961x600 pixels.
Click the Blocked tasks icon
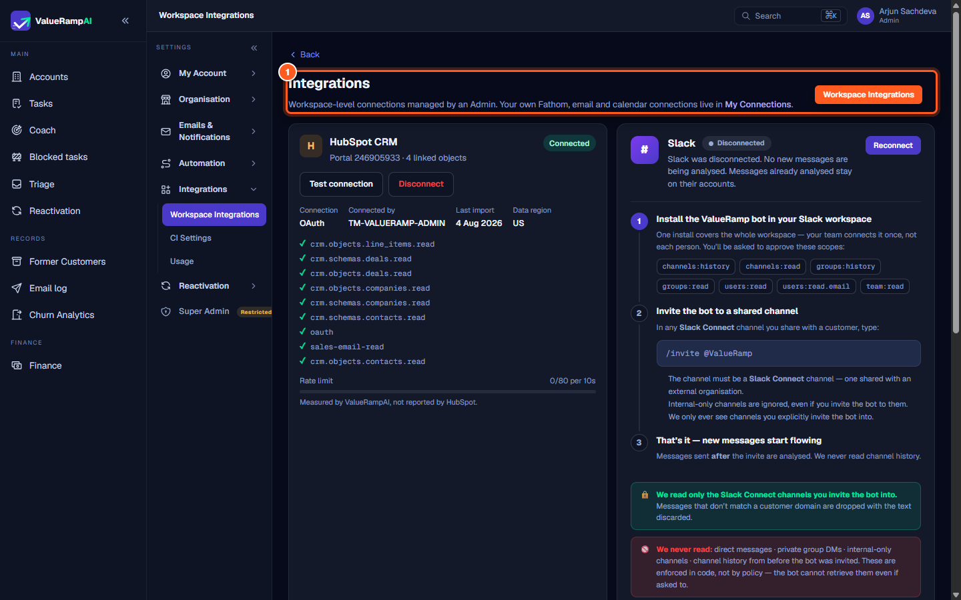click(17, 157)
